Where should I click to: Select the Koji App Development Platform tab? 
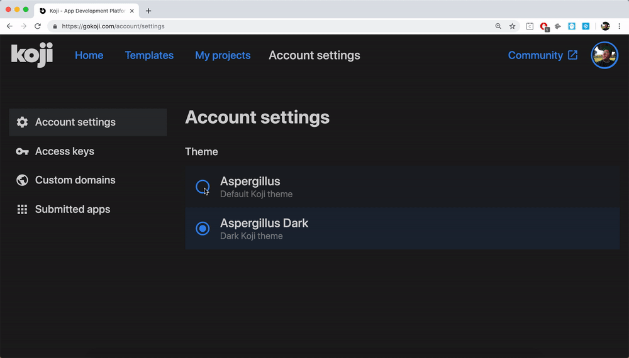(x=87, y=11)
